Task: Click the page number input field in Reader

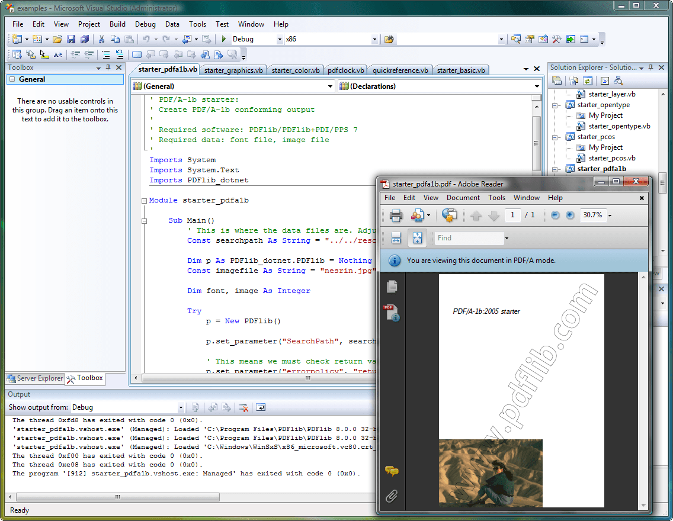Action: tap(513, 215)
